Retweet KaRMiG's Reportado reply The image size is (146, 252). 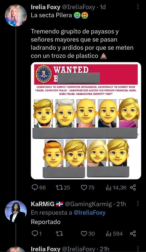coord(60,233)
